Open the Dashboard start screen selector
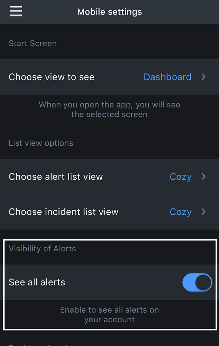This screenshot has height=346, width=219. [x=167, y=77]
